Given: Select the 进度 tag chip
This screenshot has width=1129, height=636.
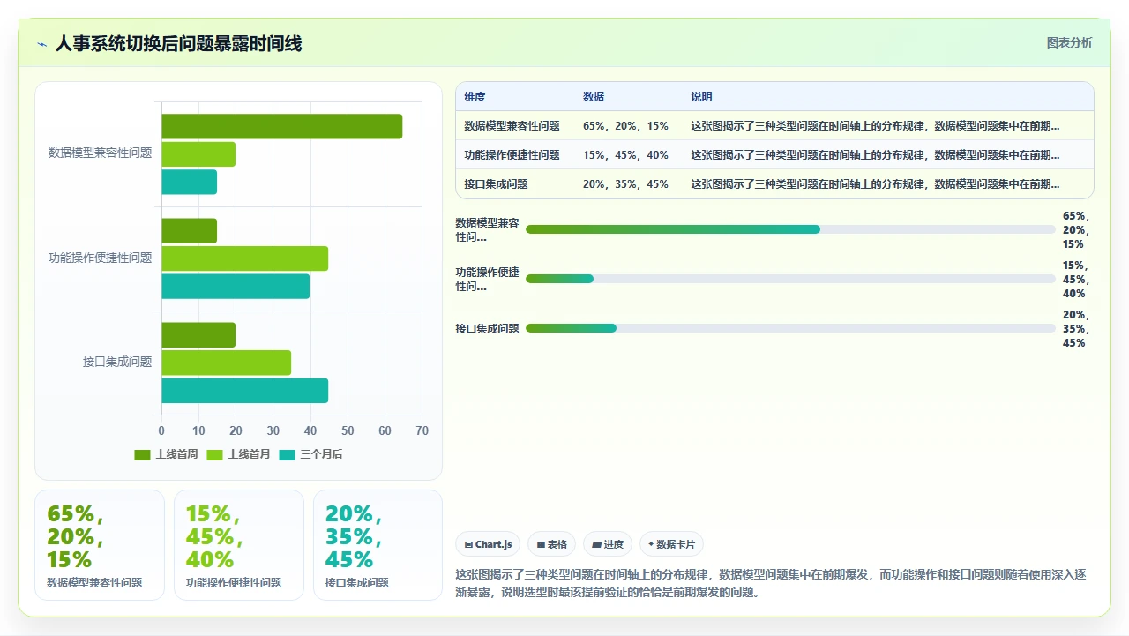Looking at the screenshot, I should pos(608,544).
